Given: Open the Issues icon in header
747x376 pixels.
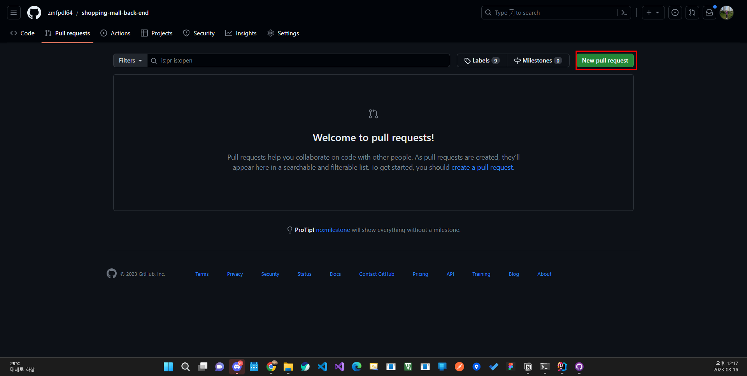Looking at the screenshot, I should click(x=675, y=12).
